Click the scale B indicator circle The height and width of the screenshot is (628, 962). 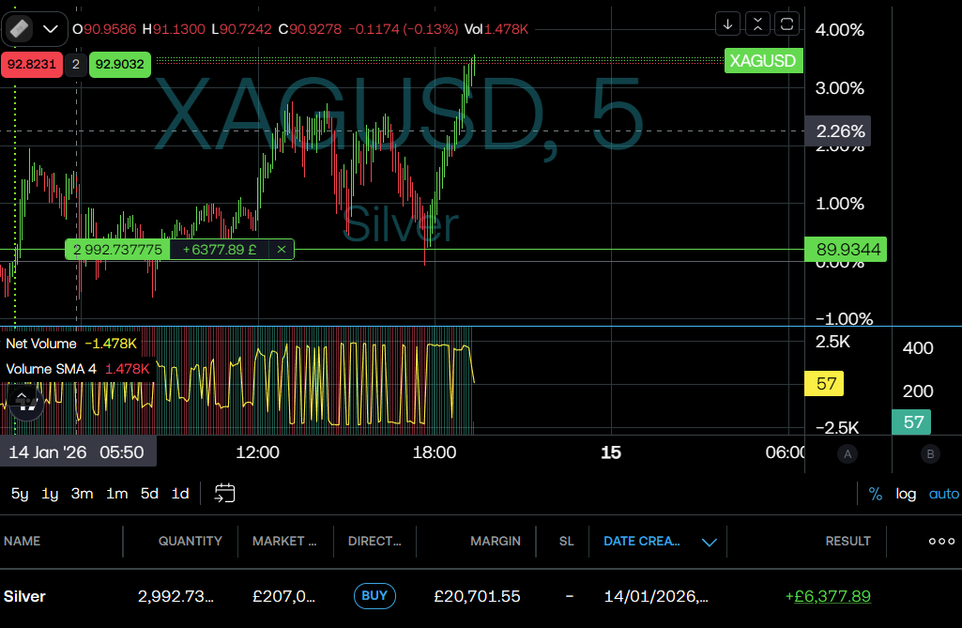(x=931, y=454)
